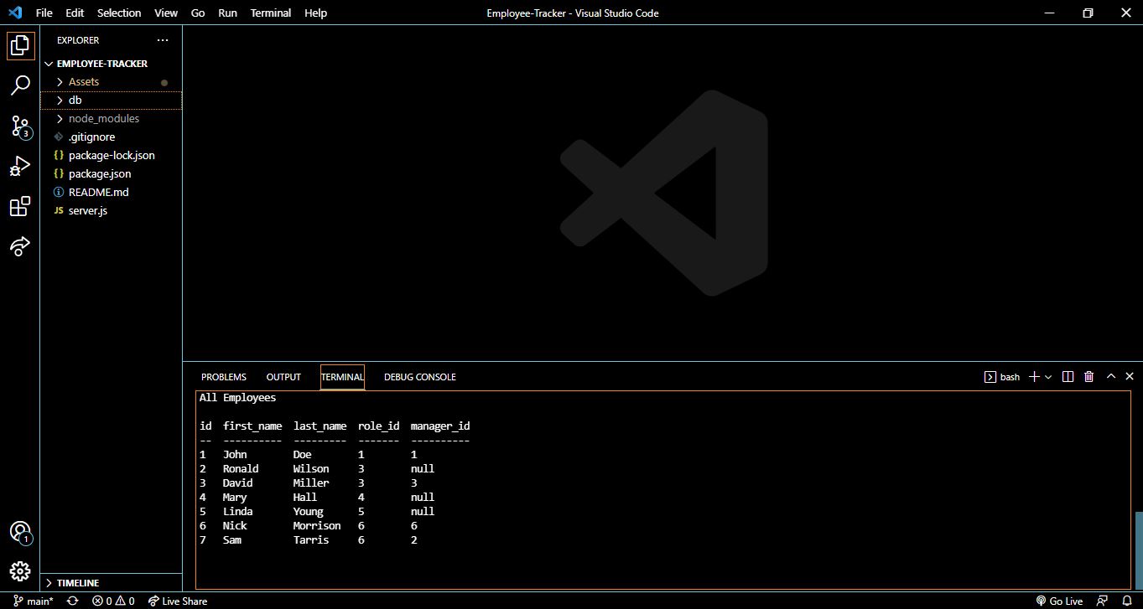Open errors and warnings count in status bar

pos(113,601)
